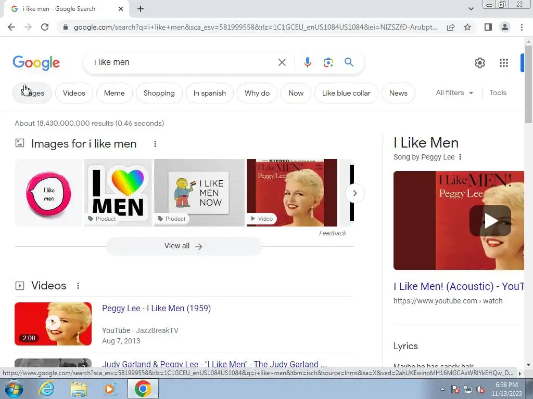Open Chrome side panel icon

pos(488,27)
